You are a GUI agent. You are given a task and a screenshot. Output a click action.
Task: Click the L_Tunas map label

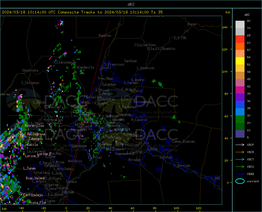pos(29,168)
